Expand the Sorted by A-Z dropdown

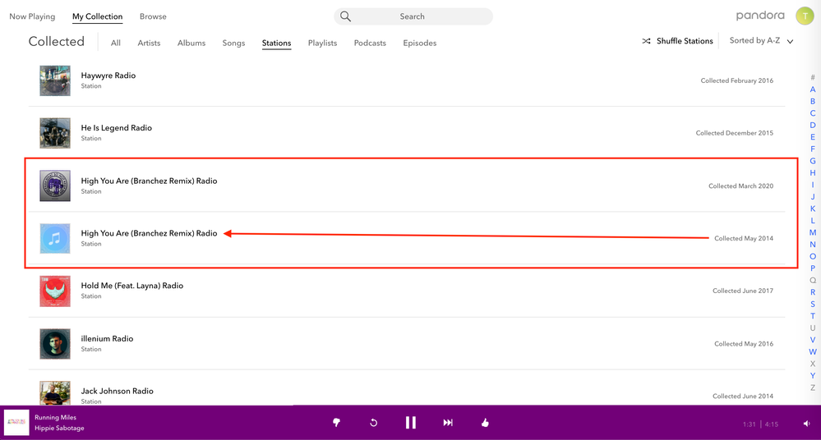point(761,41)
